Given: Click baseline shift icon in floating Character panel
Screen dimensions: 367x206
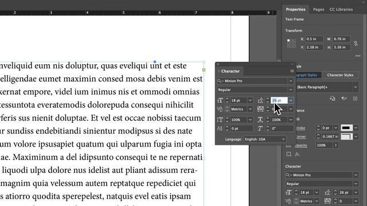Looking at the screenshot, I should click(220, 128).
